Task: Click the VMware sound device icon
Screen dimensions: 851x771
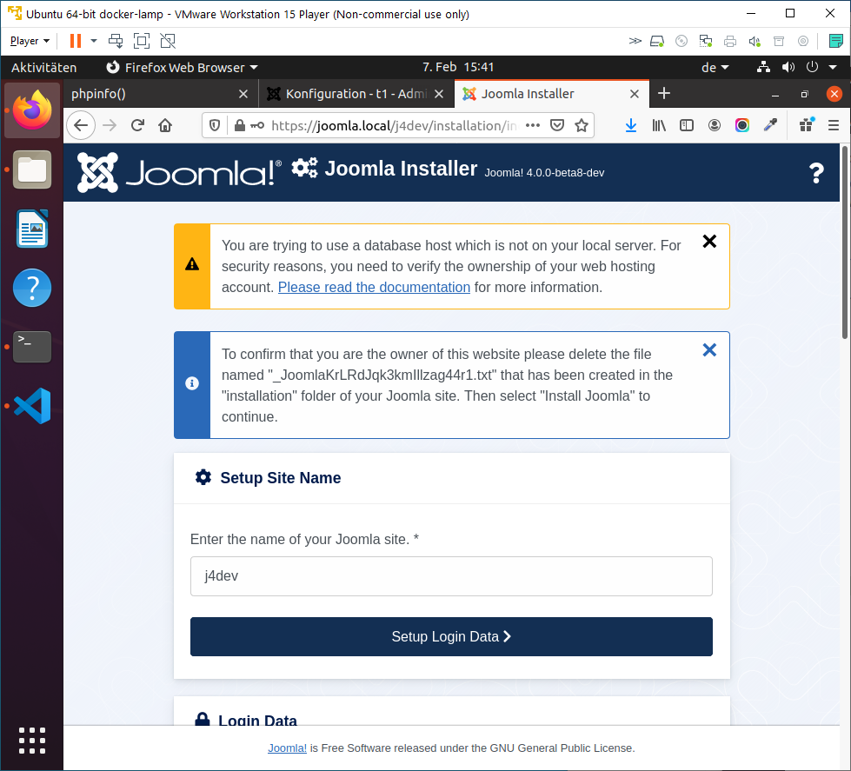Action: point(754,41)
